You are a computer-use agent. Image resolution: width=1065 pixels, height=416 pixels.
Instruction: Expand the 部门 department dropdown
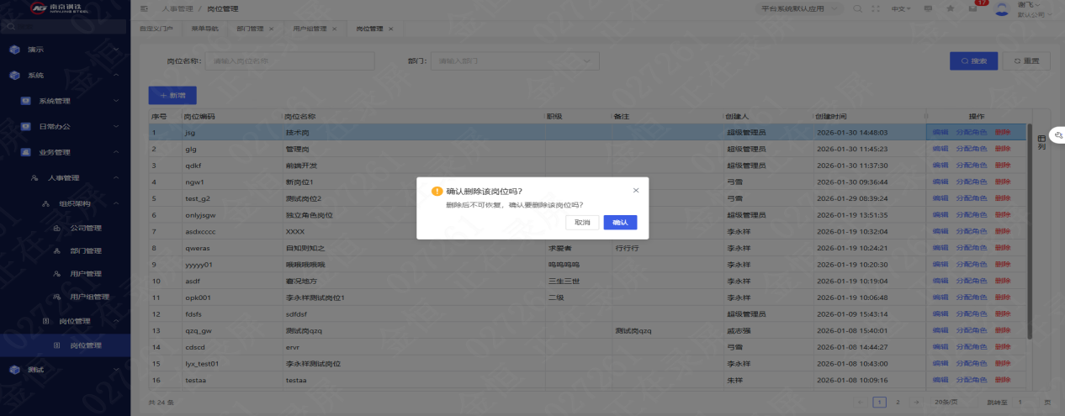pyautogui.click(x=515, y=61)
